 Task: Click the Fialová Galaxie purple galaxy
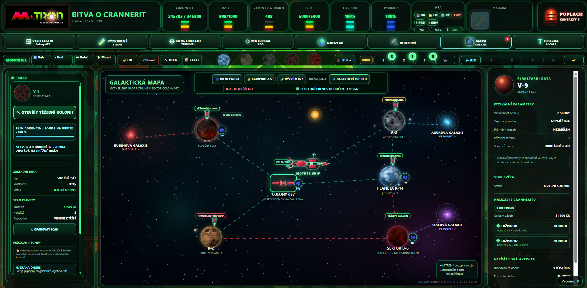(447, 214)
